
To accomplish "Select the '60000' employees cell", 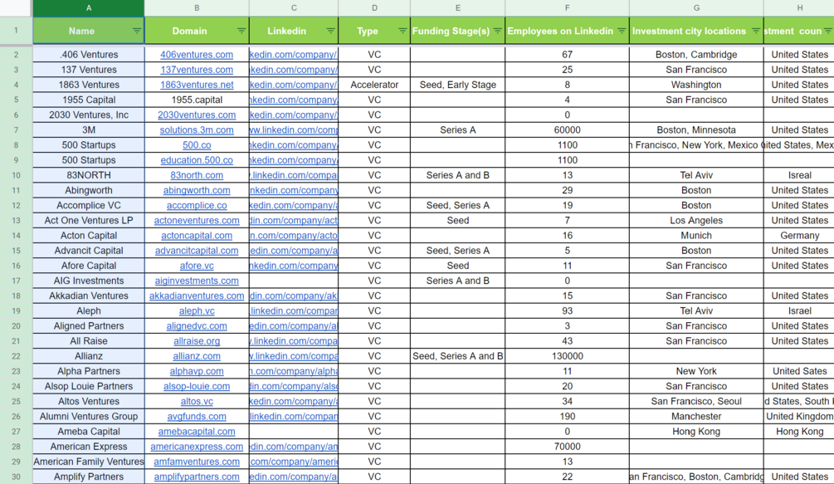I will (567, 130).
